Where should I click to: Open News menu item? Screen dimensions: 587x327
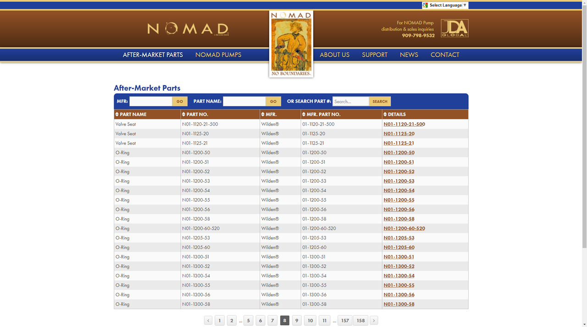409,55
